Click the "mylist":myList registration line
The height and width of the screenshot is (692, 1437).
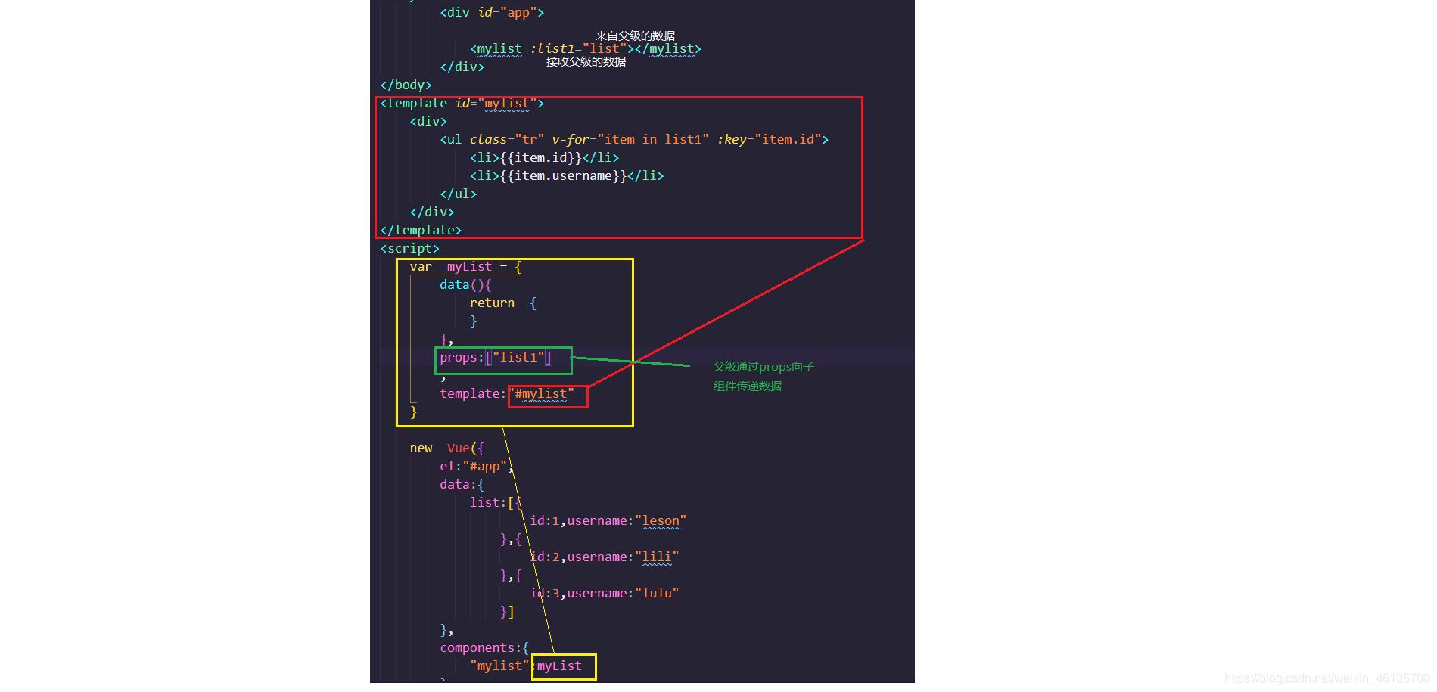(526, 666)
